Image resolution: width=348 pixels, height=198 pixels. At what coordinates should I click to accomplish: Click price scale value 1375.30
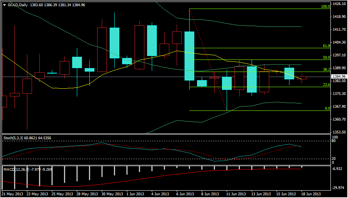[339, 94]
